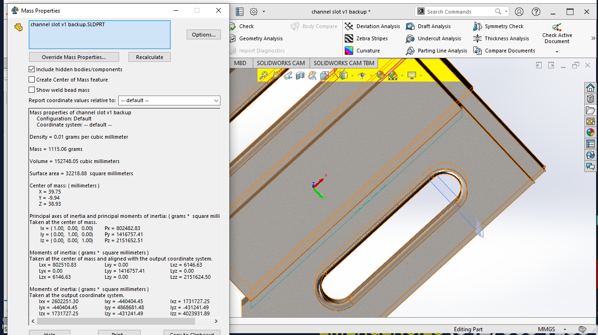Open Help question mark icon

pos(536,12)
